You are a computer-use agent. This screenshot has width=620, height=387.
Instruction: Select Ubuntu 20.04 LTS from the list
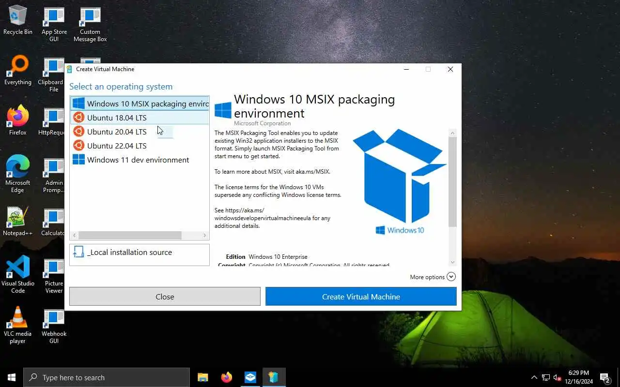click(x=139, y=132)
